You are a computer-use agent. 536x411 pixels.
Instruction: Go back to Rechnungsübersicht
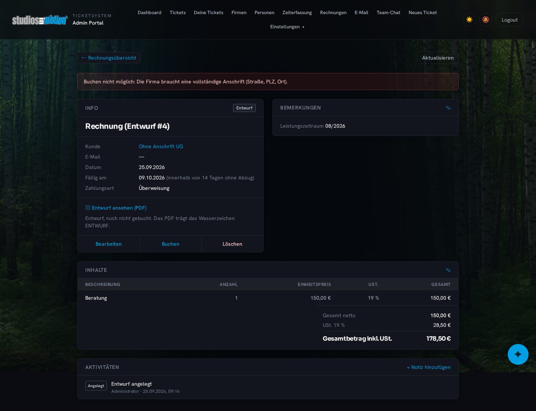point(109,58)
